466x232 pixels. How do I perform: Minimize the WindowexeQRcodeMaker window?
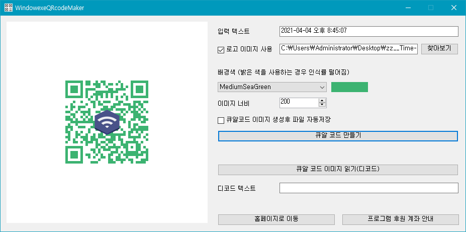point(408,8)
